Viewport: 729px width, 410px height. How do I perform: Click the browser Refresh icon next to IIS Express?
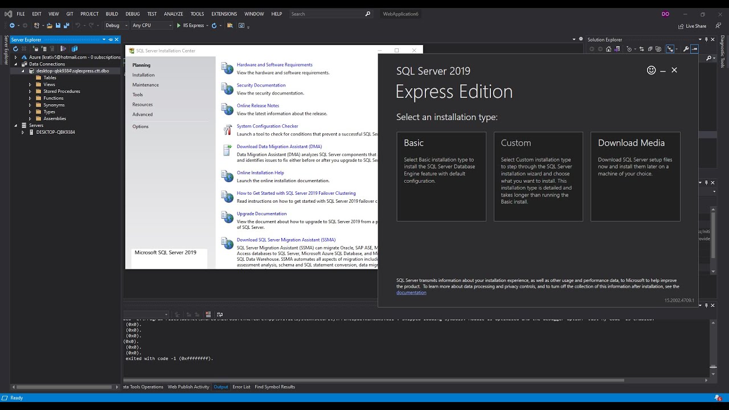click(214, 26)
